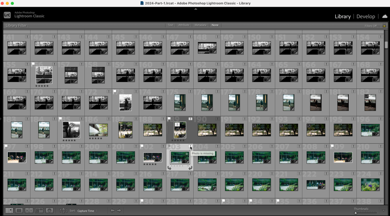Select the Compare view icon

30,210
